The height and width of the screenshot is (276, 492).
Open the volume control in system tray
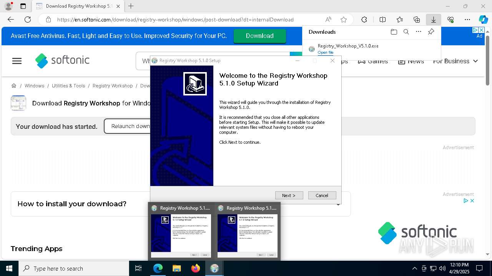[x=442, y=268]
